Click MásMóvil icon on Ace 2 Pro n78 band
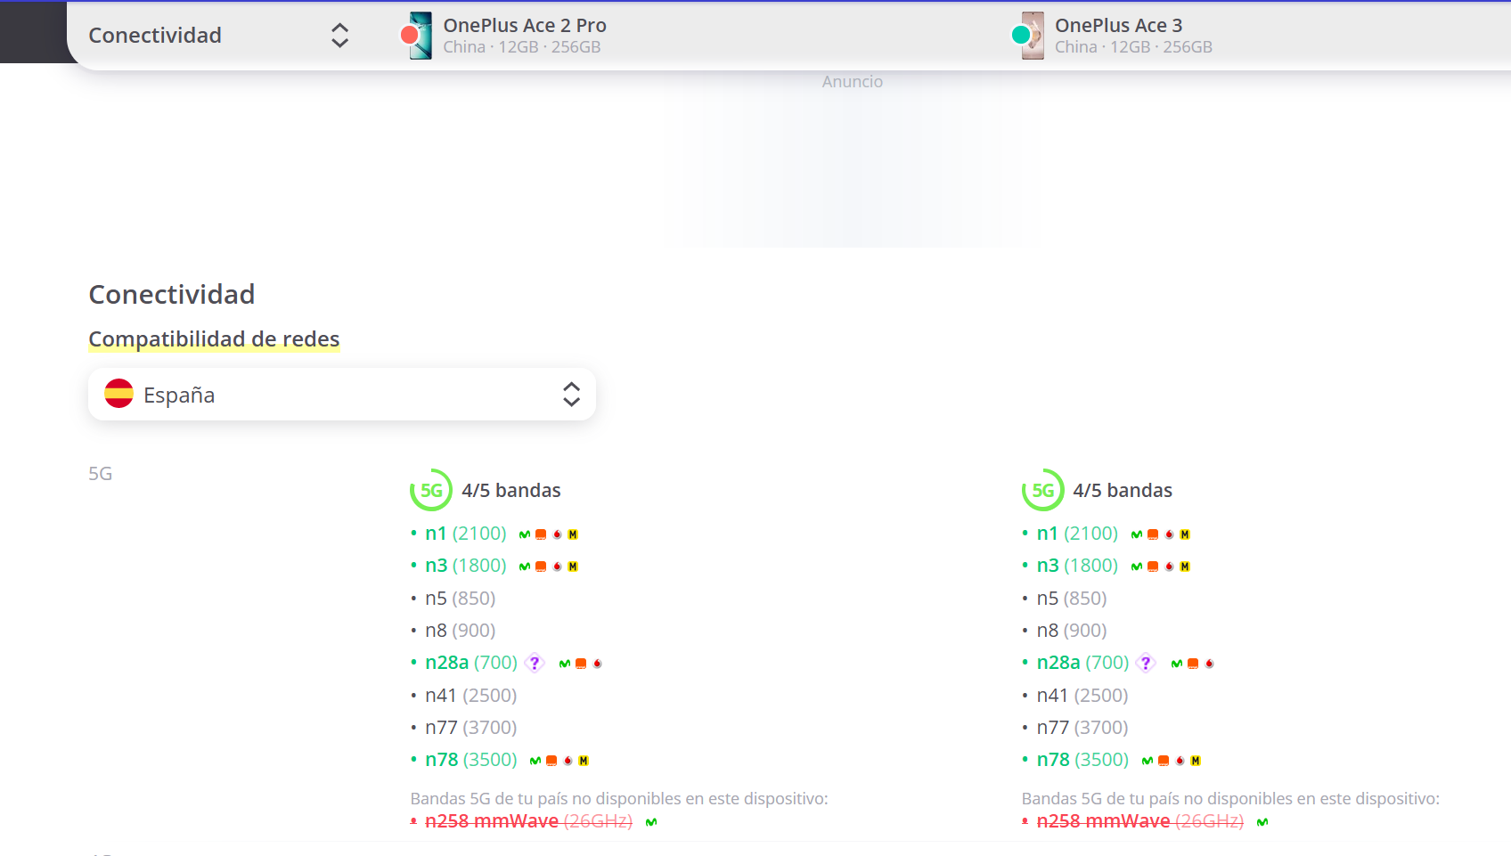Image resolution: width=1511 pixels, height=856 pixels. (584, 761)
